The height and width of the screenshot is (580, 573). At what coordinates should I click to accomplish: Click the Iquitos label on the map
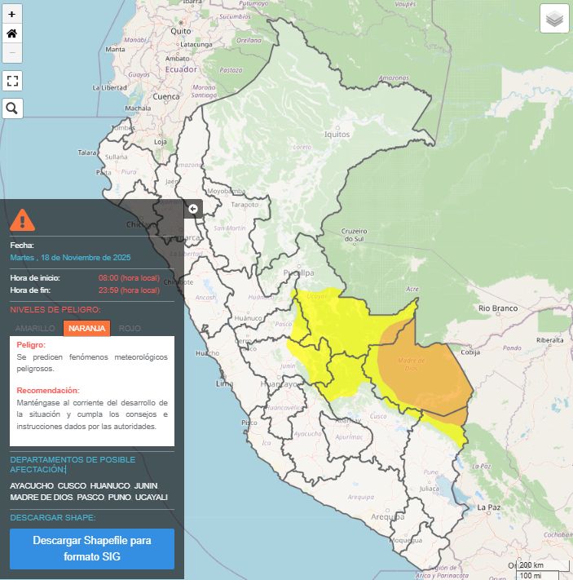click(x=337, y=134)
